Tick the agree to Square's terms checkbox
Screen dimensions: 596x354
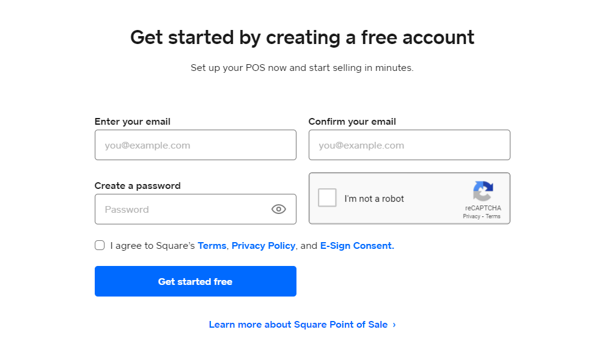[x=100, y=245]
